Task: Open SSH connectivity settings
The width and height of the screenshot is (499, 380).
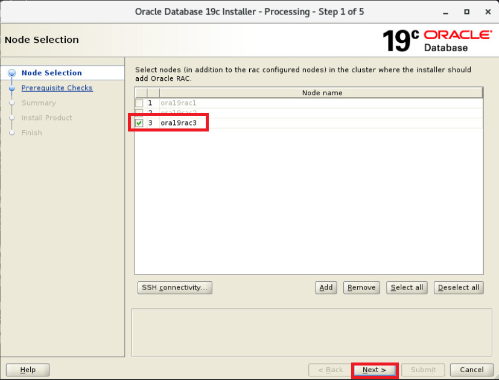Action: (175, 288)
